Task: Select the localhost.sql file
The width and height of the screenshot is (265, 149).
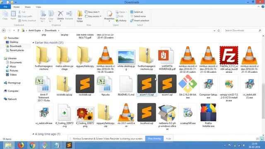Action: (147, 114)
